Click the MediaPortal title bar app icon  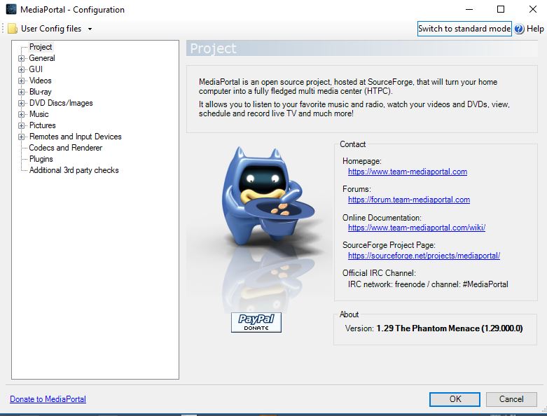(11, 10)
